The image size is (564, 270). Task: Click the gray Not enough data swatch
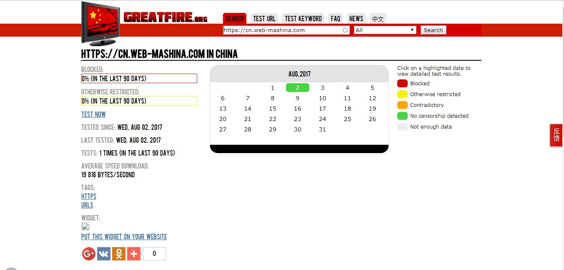pyautogui.click(x=402, y=126)
